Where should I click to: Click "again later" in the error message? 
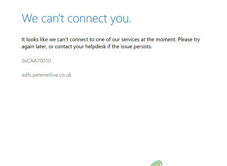(33, 46)
